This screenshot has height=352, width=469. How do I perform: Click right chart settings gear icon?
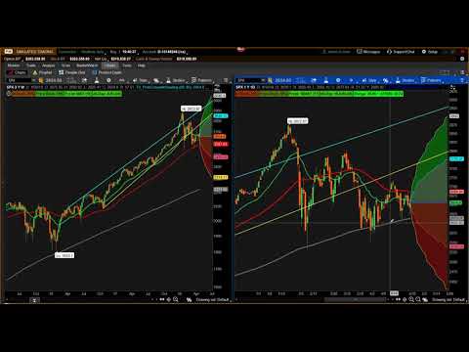pos(338,80)
